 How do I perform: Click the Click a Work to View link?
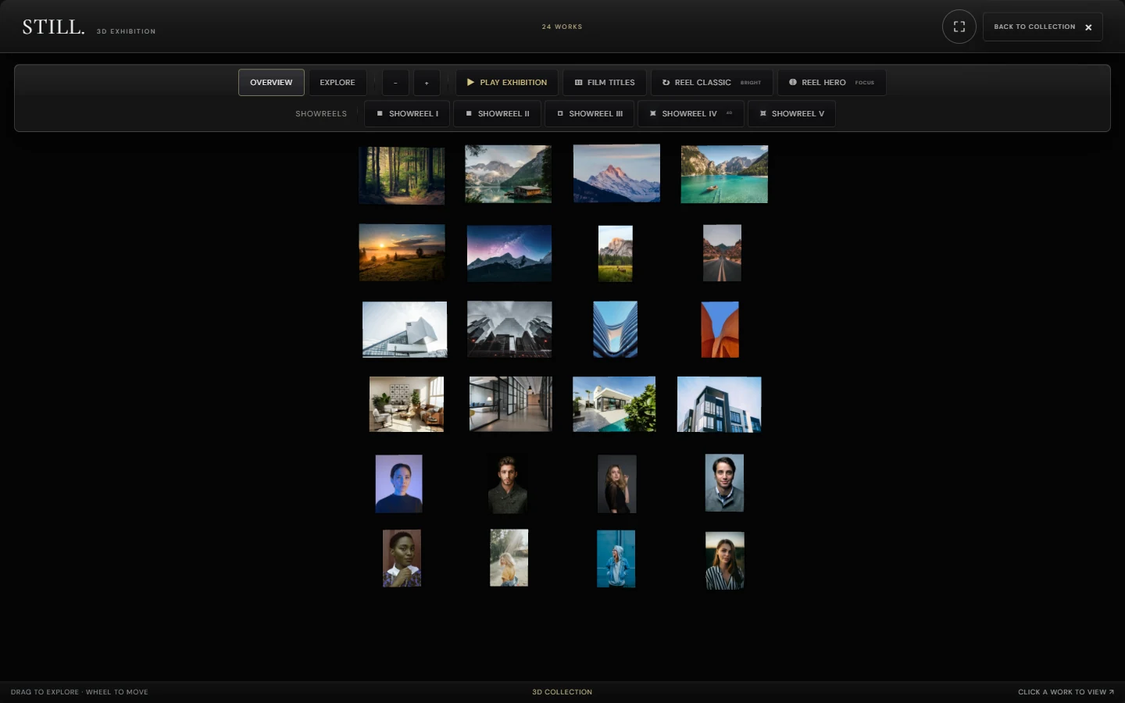click(1066, 692)
